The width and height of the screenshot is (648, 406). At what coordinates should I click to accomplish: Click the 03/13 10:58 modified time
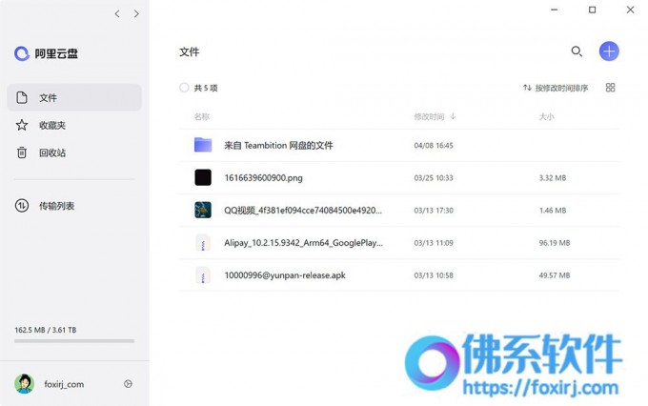tap(434, 275)
